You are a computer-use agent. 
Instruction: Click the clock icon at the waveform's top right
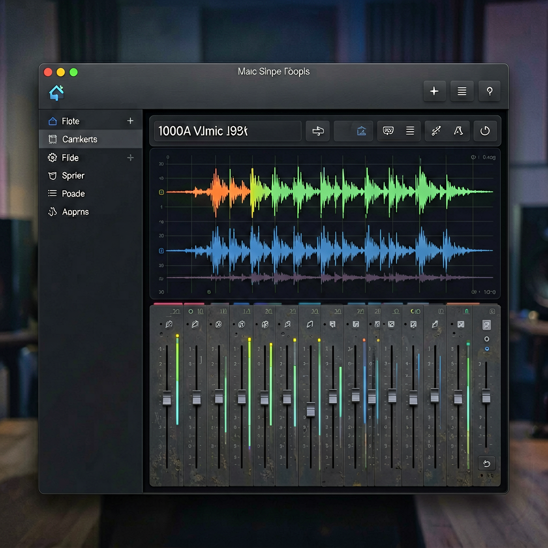[473, 157]
